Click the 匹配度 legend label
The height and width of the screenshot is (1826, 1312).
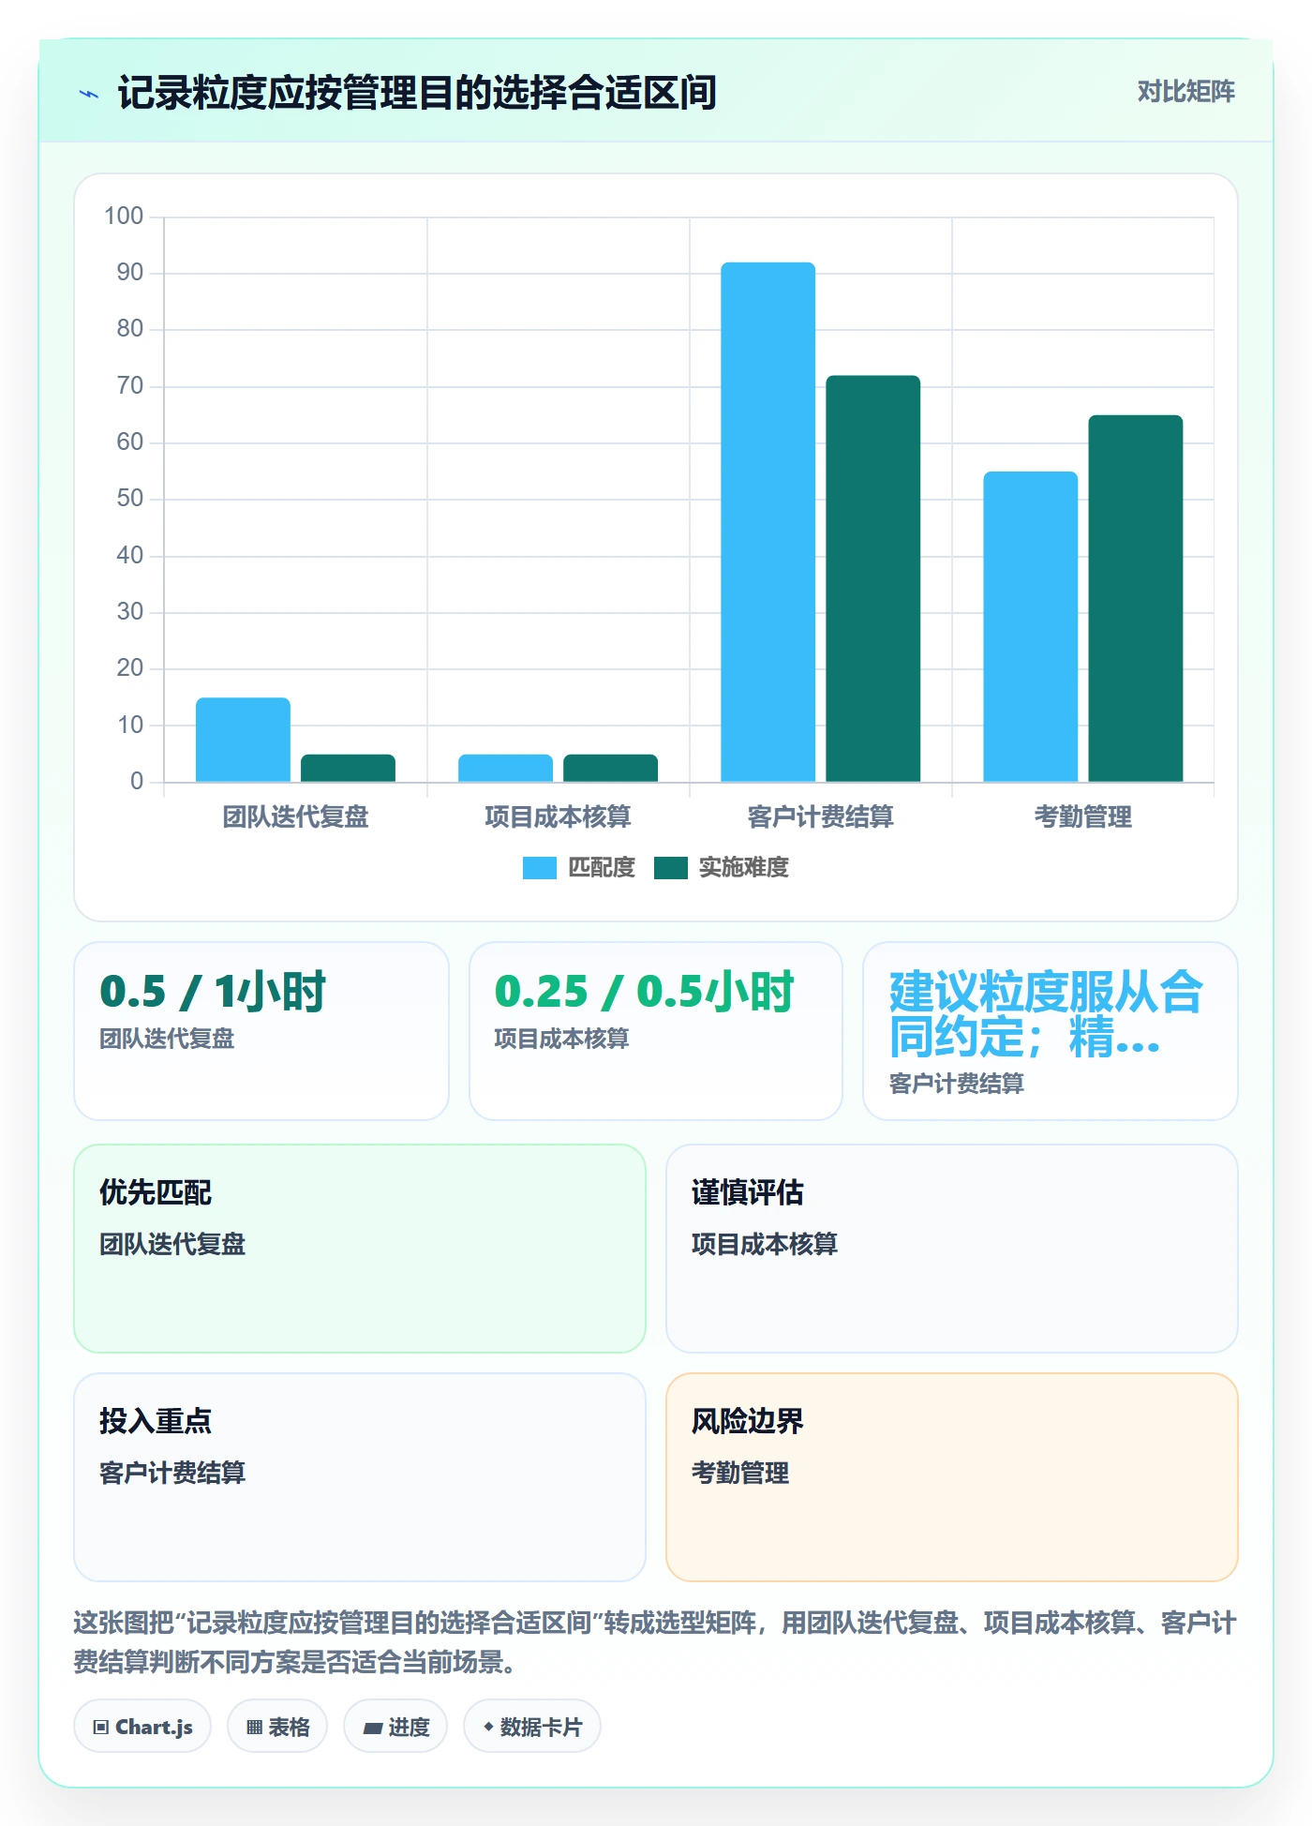602,868
